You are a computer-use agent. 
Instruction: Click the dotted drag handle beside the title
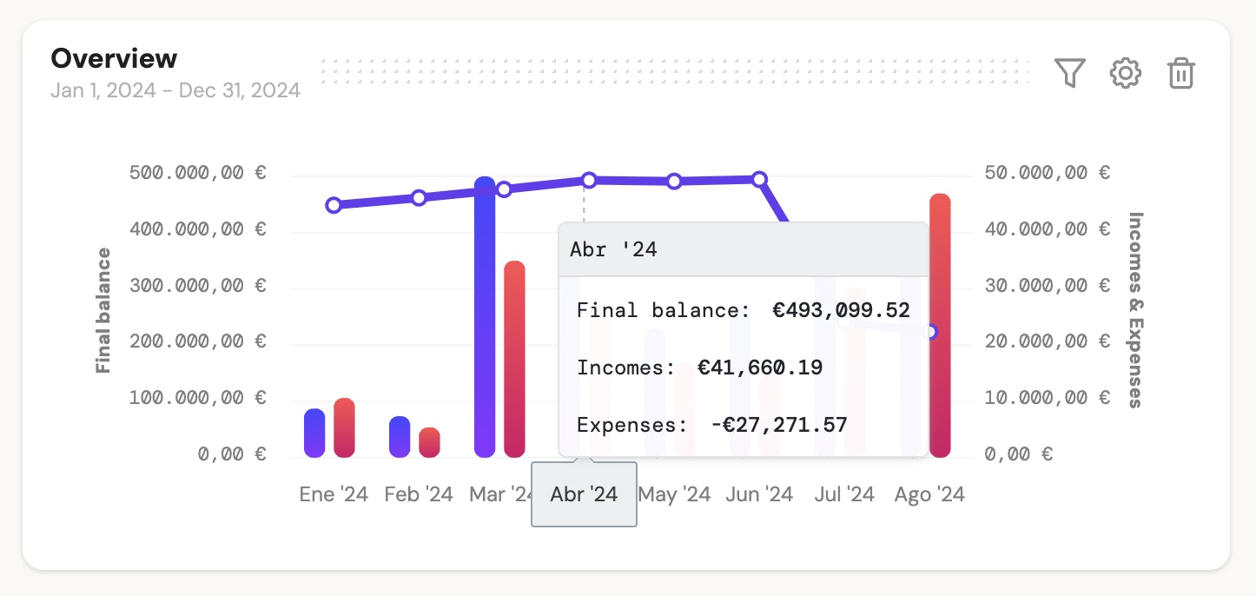pyautogui.click(x=674, y=71)
